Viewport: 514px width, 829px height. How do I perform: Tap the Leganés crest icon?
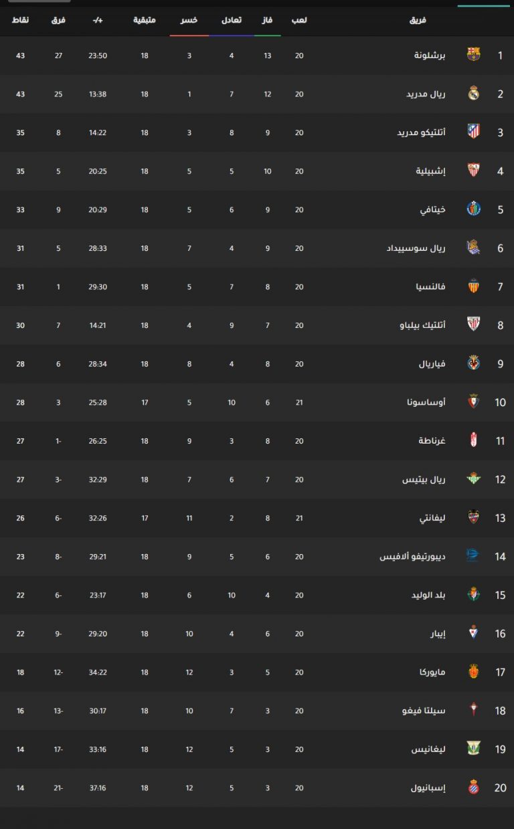click(x=473, y=749)
